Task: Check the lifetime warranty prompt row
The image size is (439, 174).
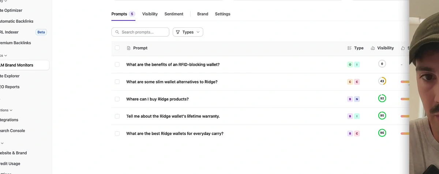Action: [x=117, y=116]
